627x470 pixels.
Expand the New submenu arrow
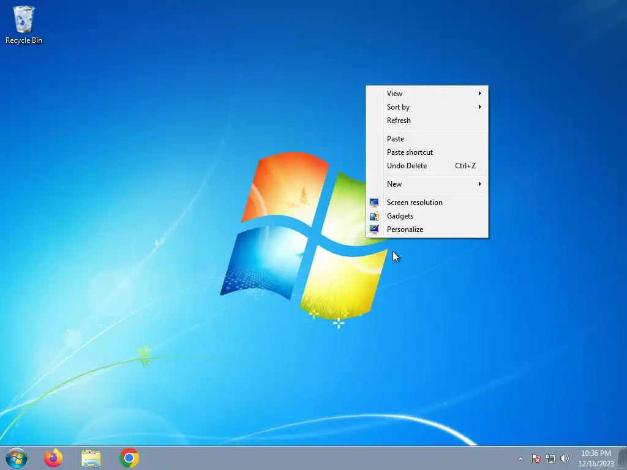480,184
